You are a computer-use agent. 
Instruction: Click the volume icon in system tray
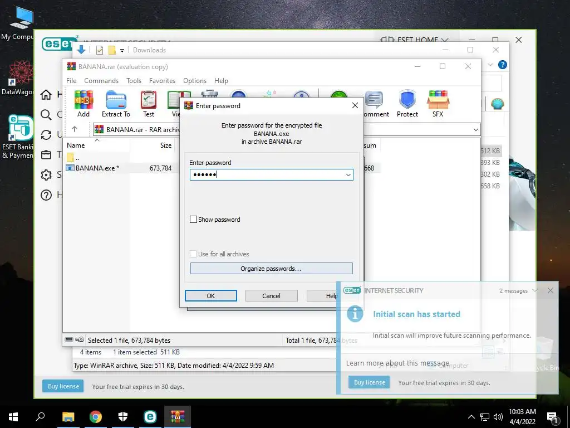pyautogui.click(x=498, y=417)
